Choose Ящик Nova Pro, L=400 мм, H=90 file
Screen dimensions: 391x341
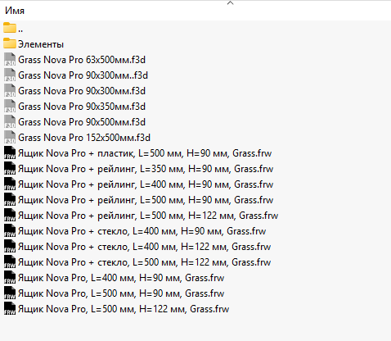(x=121, y=278)
